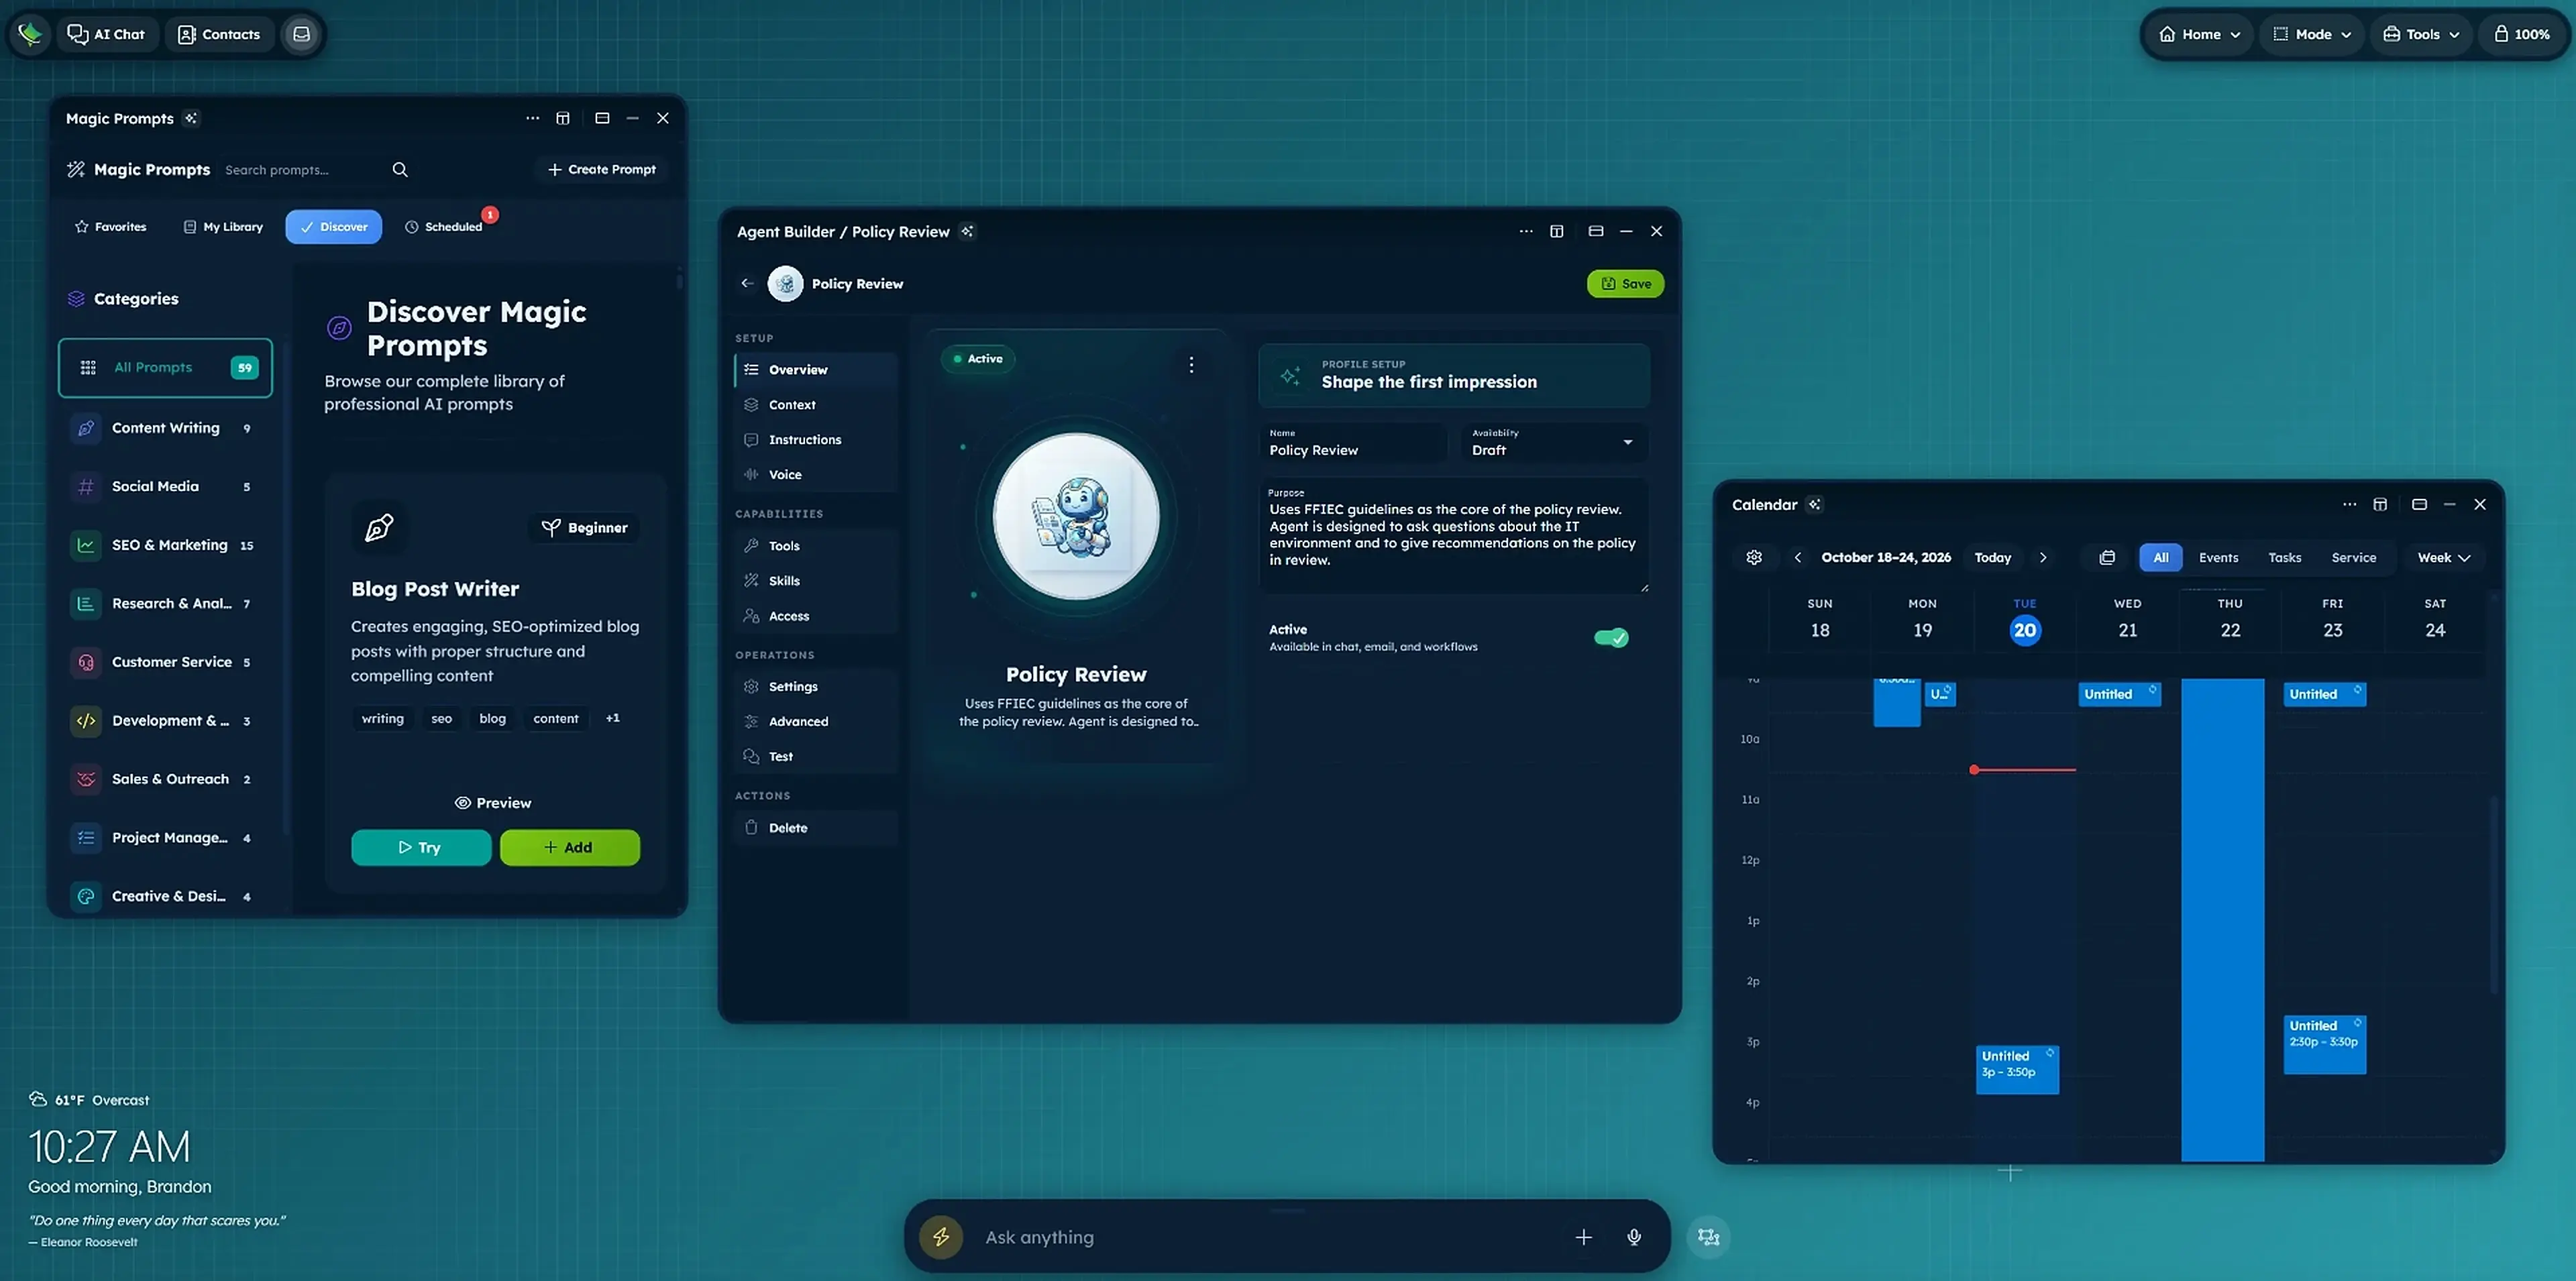Go to the next week in Calendar
This screenshot has height=1281, width=2576.
[x=2043, y=558]
